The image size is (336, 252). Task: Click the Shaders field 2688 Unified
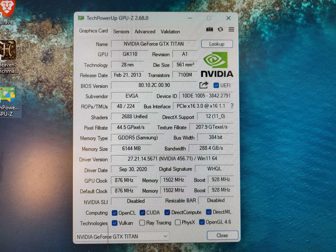pos(134,117)
